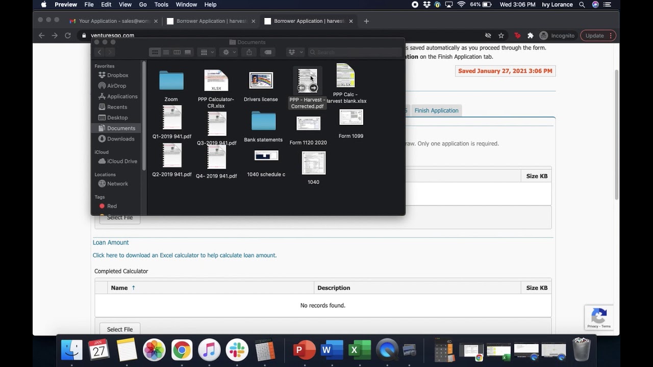Switch Finder to gallery view
The width and height of the screenshot is (653, 367).
pos(188,52)
